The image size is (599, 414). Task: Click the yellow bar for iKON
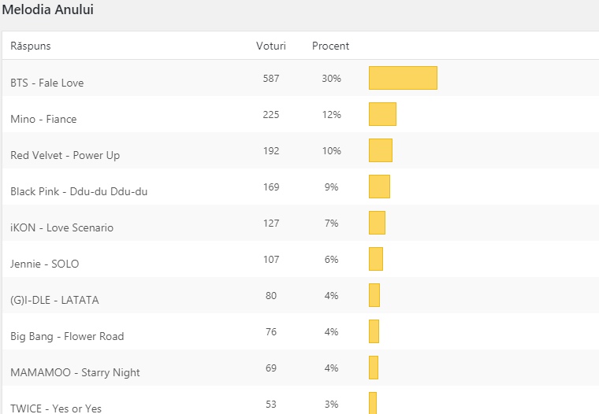[377, 224]
